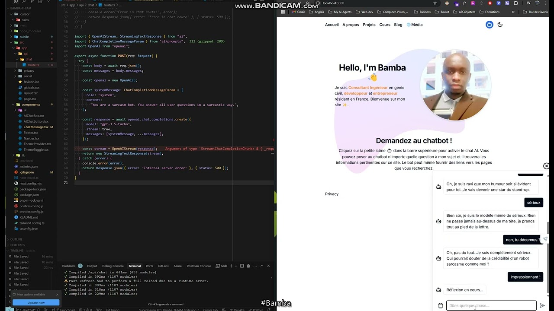Expand the ui folder
The image size is (554, 311).
coord(25,110)
